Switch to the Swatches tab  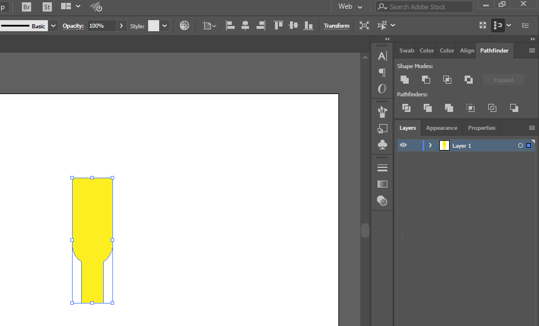tap(406, 51)
